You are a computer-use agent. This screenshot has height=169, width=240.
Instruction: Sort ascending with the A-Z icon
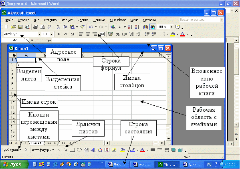pos(130,27)
